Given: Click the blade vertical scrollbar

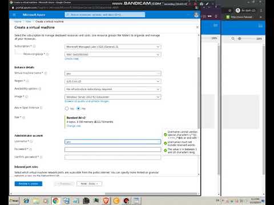Looking at the screenshot, I should (199, 93).
